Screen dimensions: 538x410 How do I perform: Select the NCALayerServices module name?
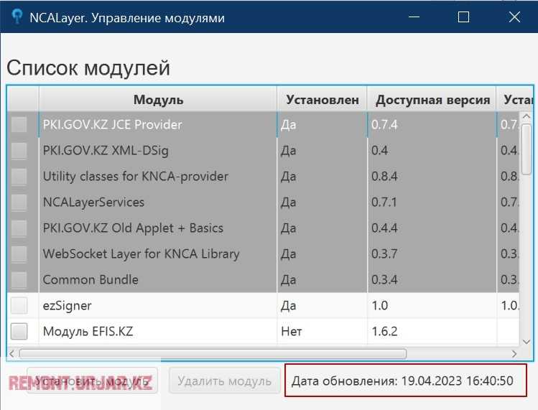point(93,202)
